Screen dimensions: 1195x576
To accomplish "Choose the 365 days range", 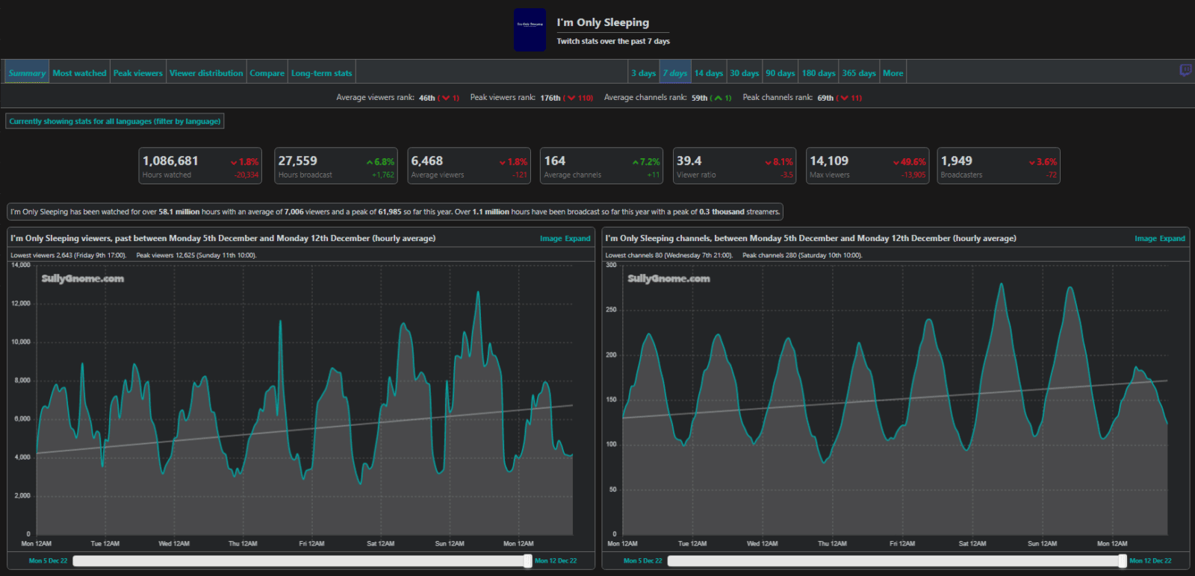I will [859, 73].
